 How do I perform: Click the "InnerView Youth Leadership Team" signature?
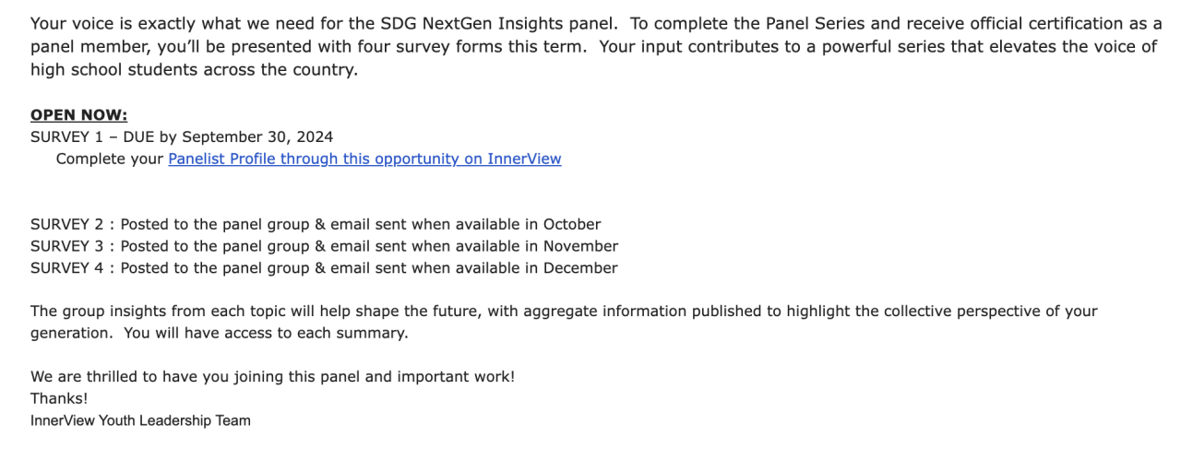point(140,420)
